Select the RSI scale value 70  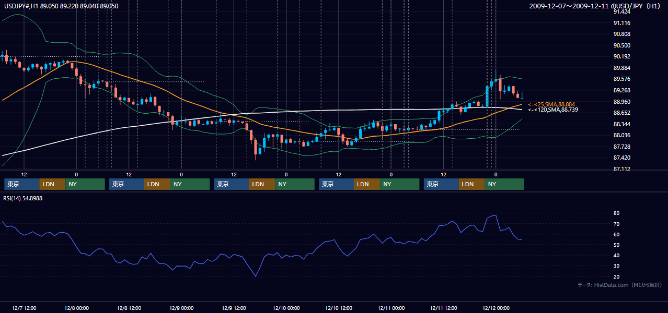point(616,224)
